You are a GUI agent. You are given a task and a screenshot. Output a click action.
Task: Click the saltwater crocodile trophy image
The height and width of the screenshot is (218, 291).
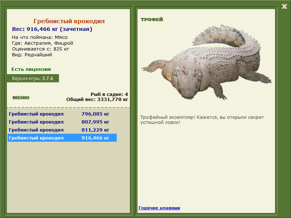pos(206,62)
